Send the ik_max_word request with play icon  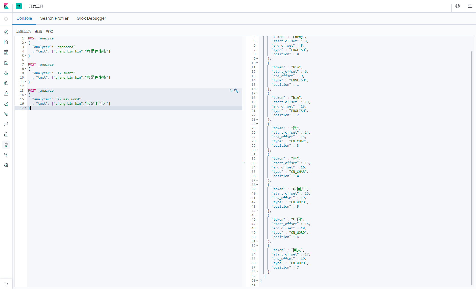coord(231,91)
